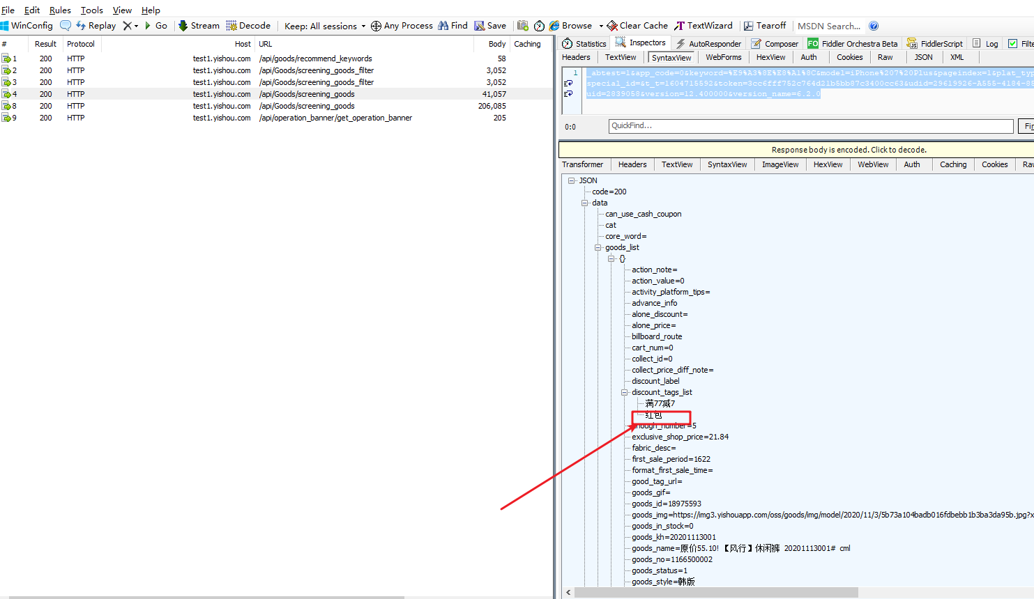
Task: Select the request JSON tab
Action: coord(923,57)
